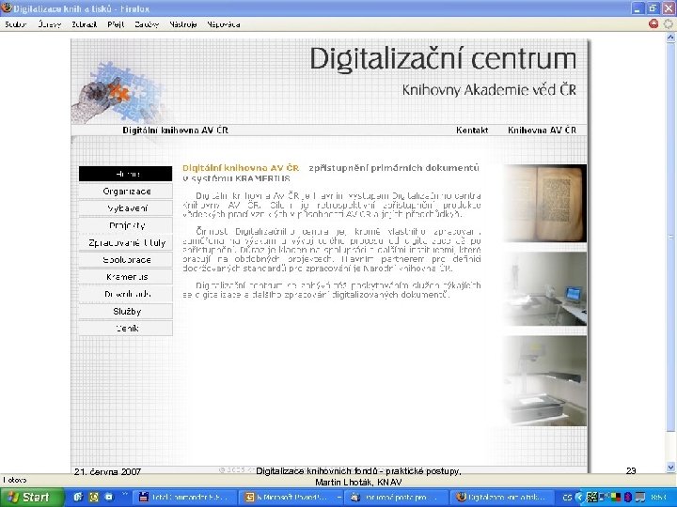Click the Hotovo status bar text
The image size is (677, 507).
click(x=15, y=480)
